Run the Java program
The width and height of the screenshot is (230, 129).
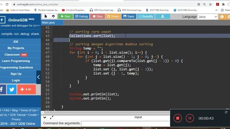coord(65,16)
